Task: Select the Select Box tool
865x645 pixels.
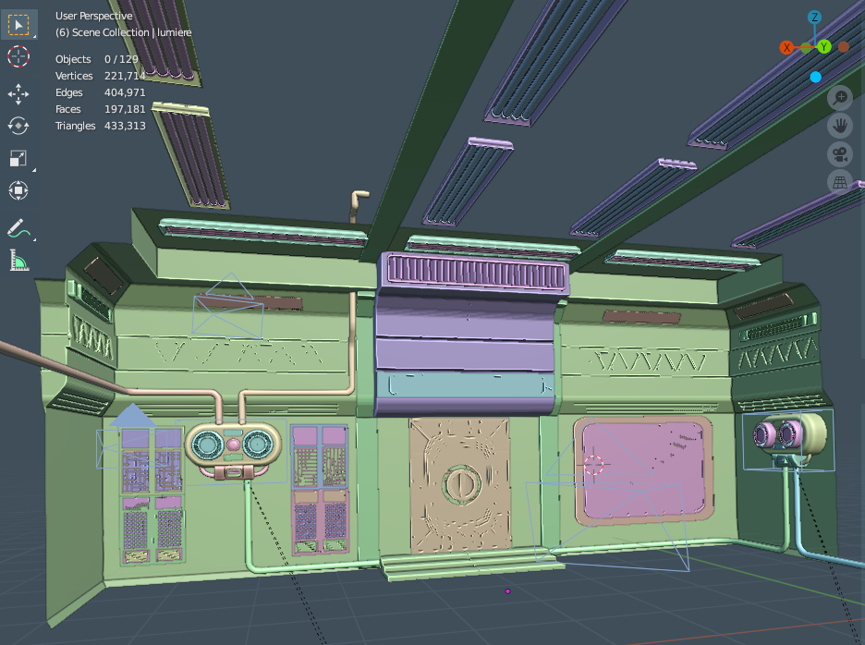Action: 18,25
